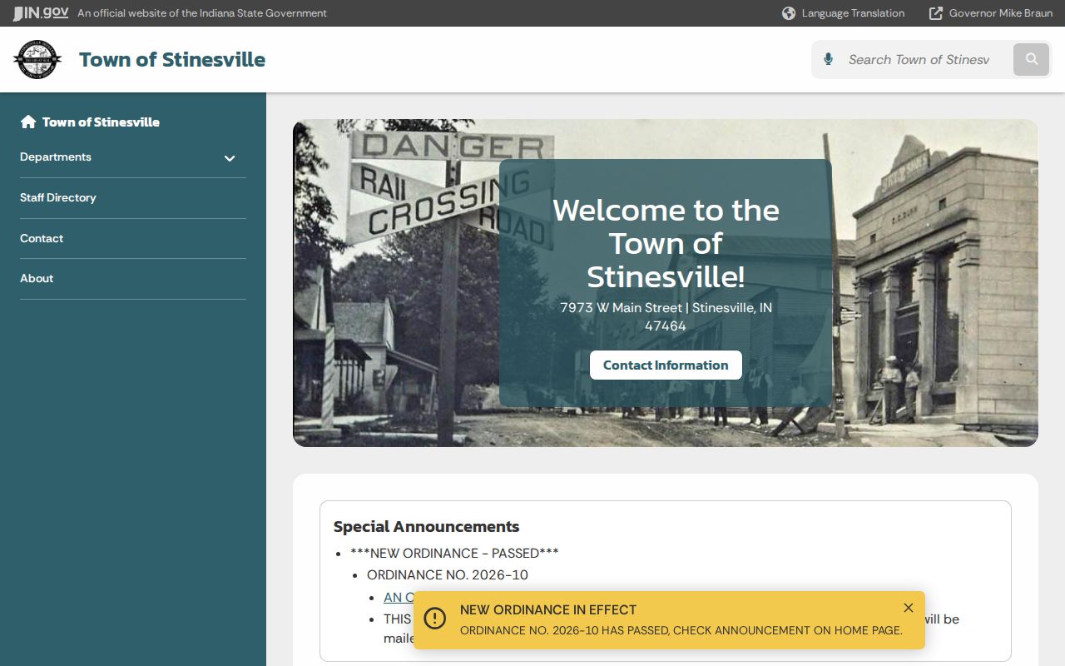Click the magnifying glass search button
This screenshot has width=1065, height=666.
pyautogui.click(x=1032, y=59)
